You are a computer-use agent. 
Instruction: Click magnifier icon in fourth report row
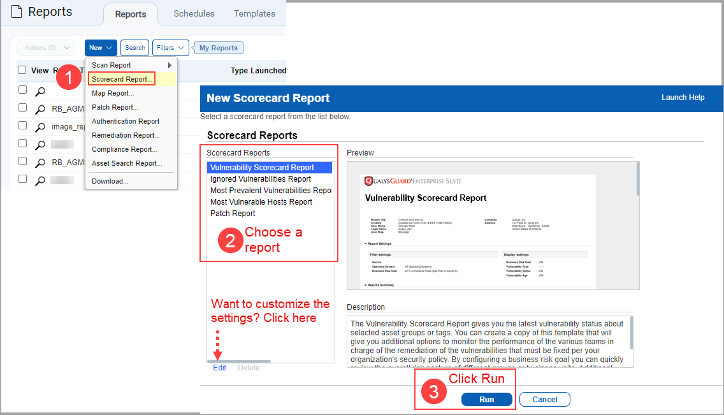(x=40, y=145)
